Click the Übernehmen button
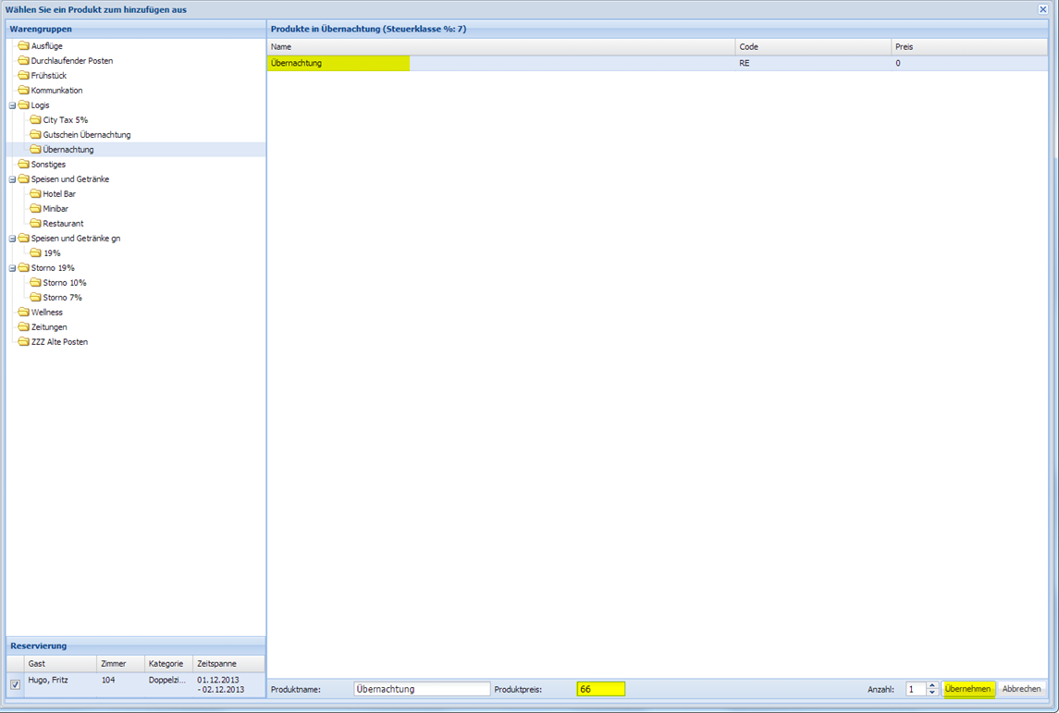This screenshot has height=713, width=1059. tap(967, 689)
